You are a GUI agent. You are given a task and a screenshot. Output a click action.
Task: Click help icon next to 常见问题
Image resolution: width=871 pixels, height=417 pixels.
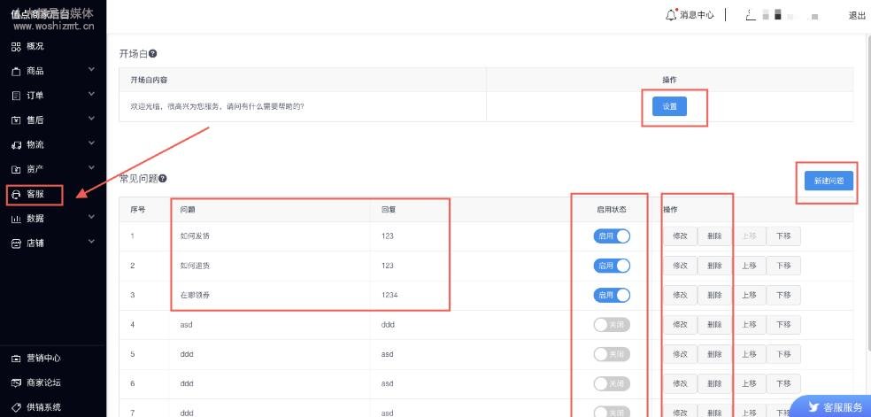(x=162, y=179)
